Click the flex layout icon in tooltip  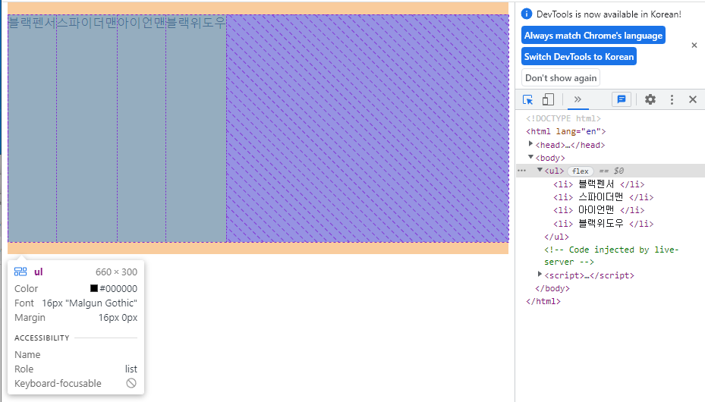(20, 272)
